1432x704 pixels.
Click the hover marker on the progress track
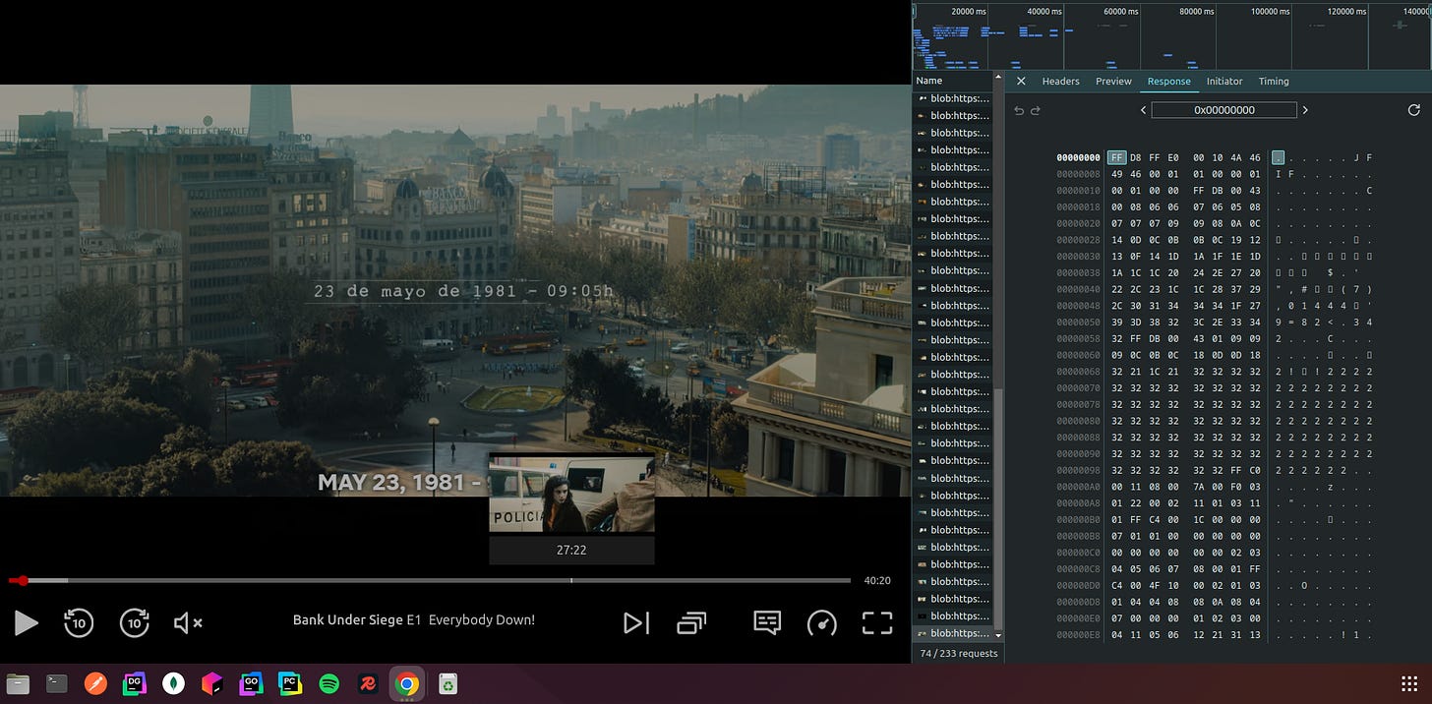pos(571,580)
